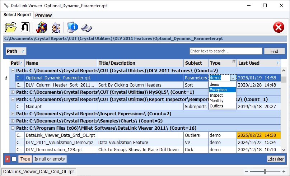Click the 'Viz' subject cell
290x176 pixels.
point(196,143)
